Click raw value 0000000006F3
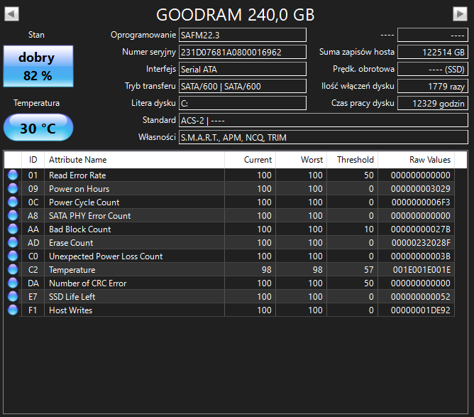Viewport: 474px width, 417px height. tap(421, 202)
